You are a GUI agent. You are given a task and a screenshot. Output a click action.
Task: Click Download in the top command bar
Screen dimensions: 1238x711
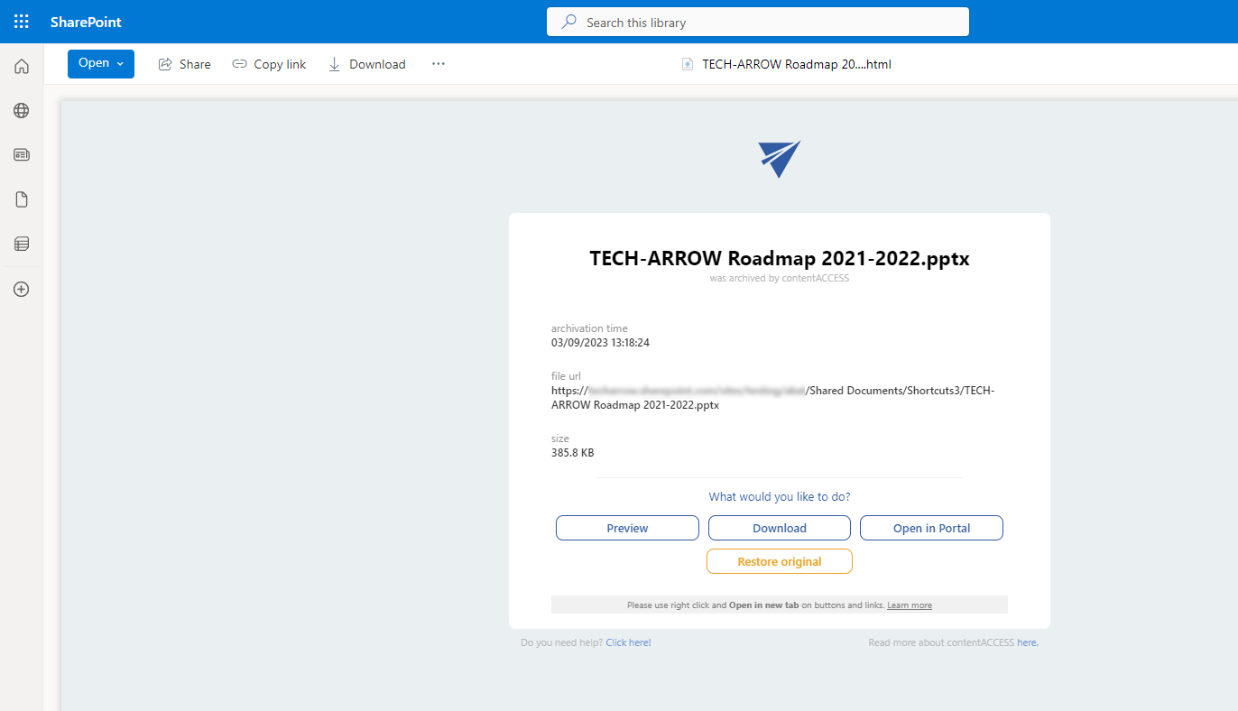coord(366,64)
